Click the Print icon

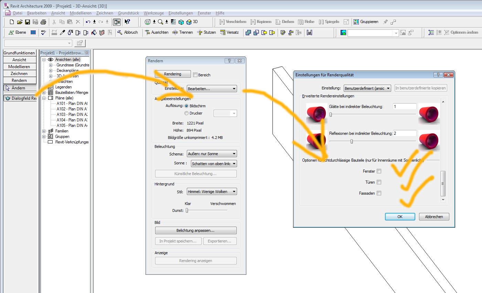43,22
